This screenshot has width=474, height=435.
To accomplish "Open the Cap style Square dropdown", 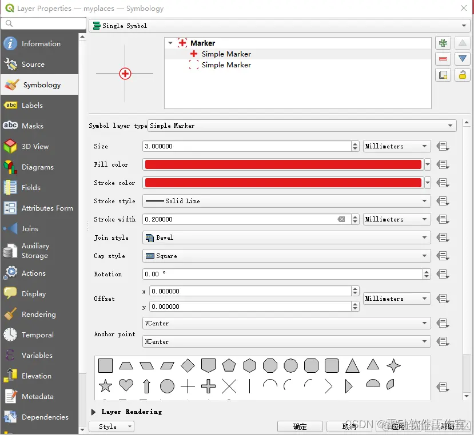I will click(x=286, y=256).
